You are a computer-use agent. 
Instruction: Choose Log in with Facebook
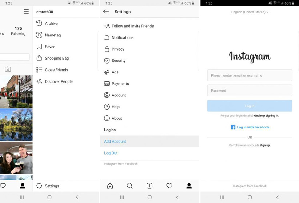250,127
